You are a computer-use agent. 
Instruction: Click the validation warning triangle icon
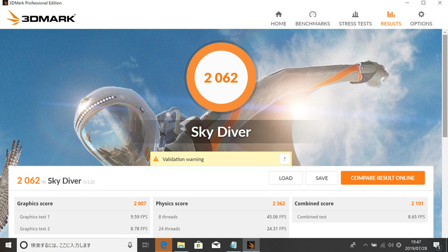click(156, 159)
